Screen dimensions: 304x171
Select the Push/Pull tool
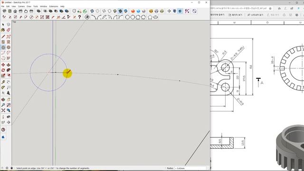pyautogui.click(x=9, y=65)
